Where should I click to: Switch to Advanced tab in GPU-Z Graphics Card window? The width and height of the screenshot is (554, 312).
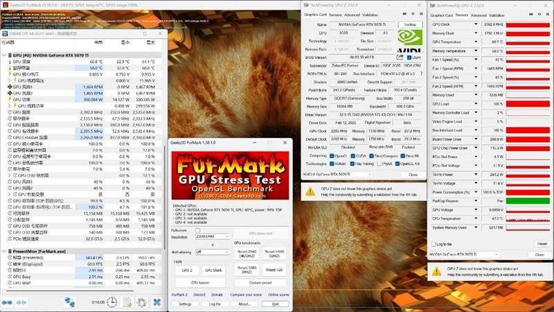coord(352,15)
